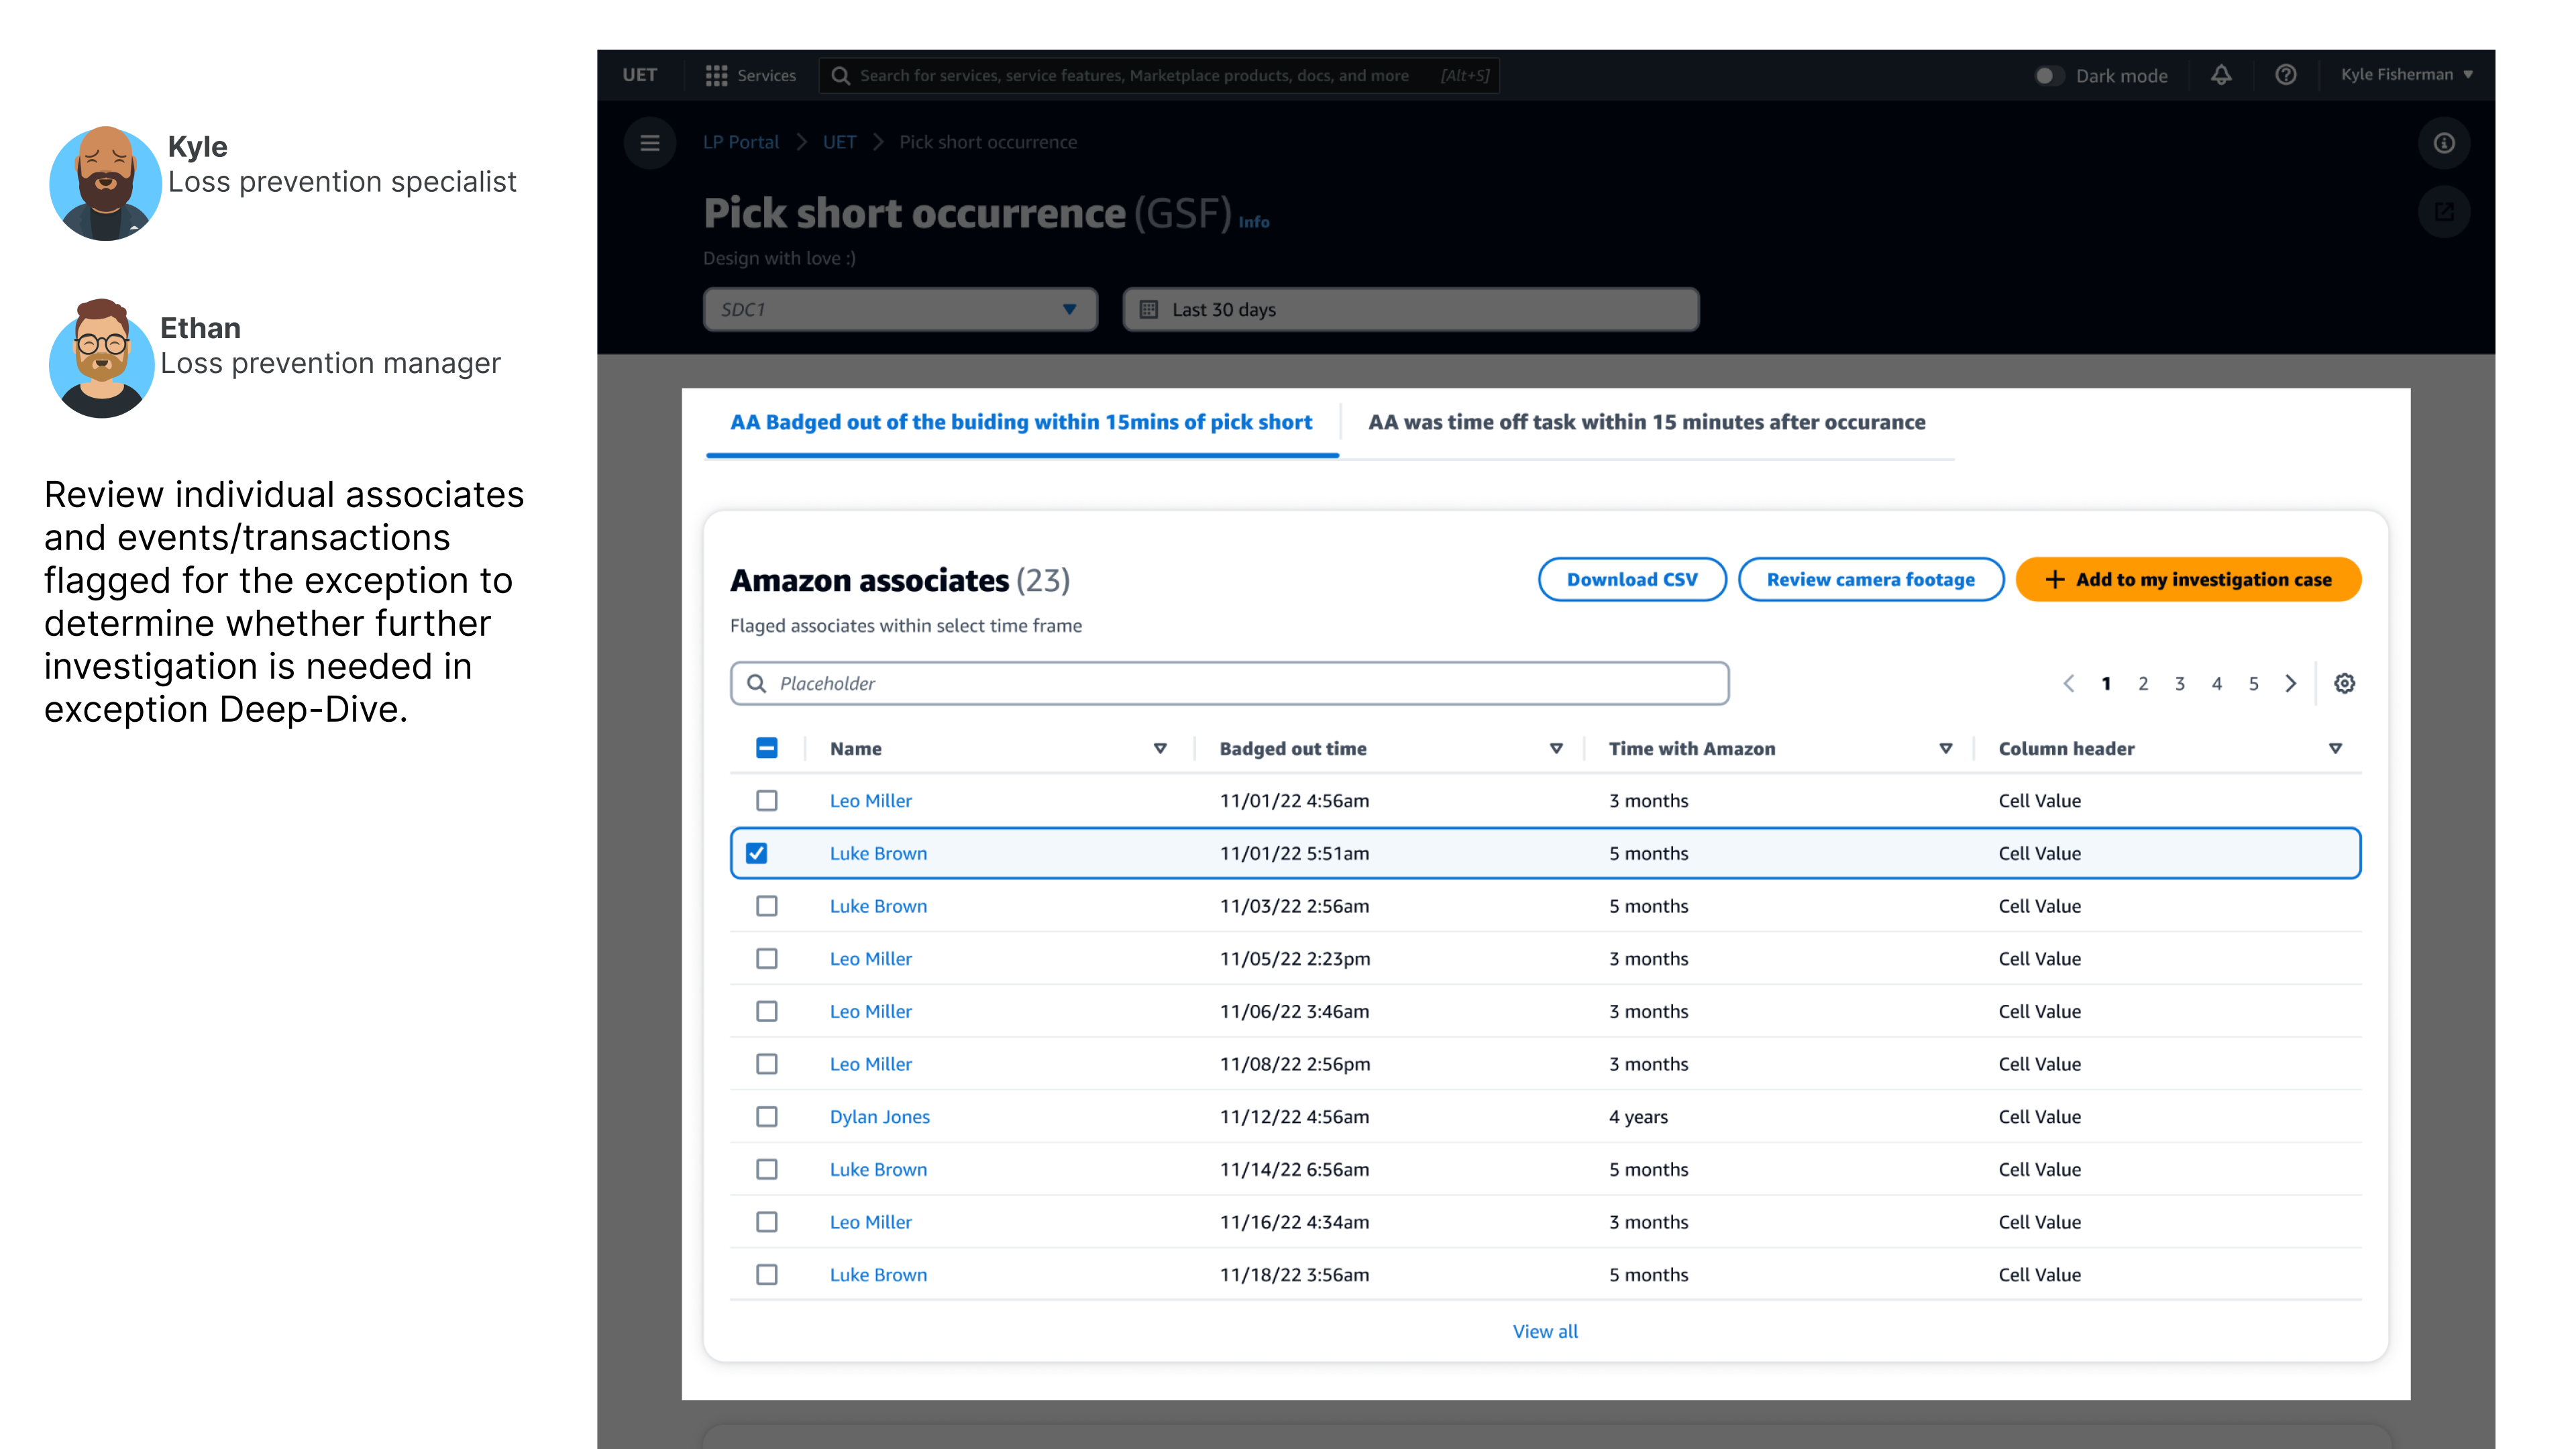Screen dimensions: 2576x1449
Task: Open the Kyle Fisherman account menu
Action: [2405, 75]
